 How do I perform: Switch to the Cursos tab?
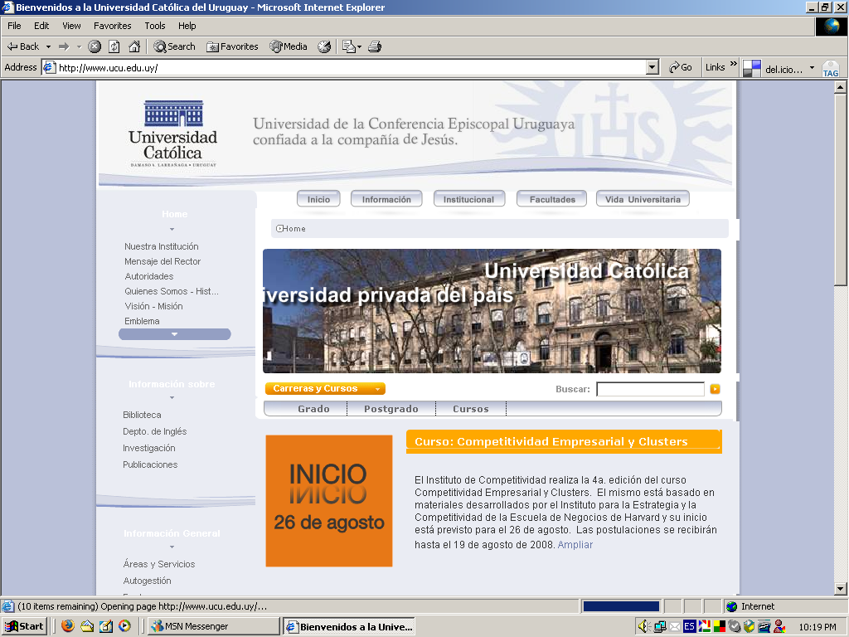coord(471,409)
